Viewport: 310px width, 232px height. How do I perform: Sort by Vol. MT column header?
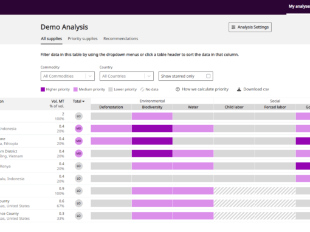[x=58, y=101]
